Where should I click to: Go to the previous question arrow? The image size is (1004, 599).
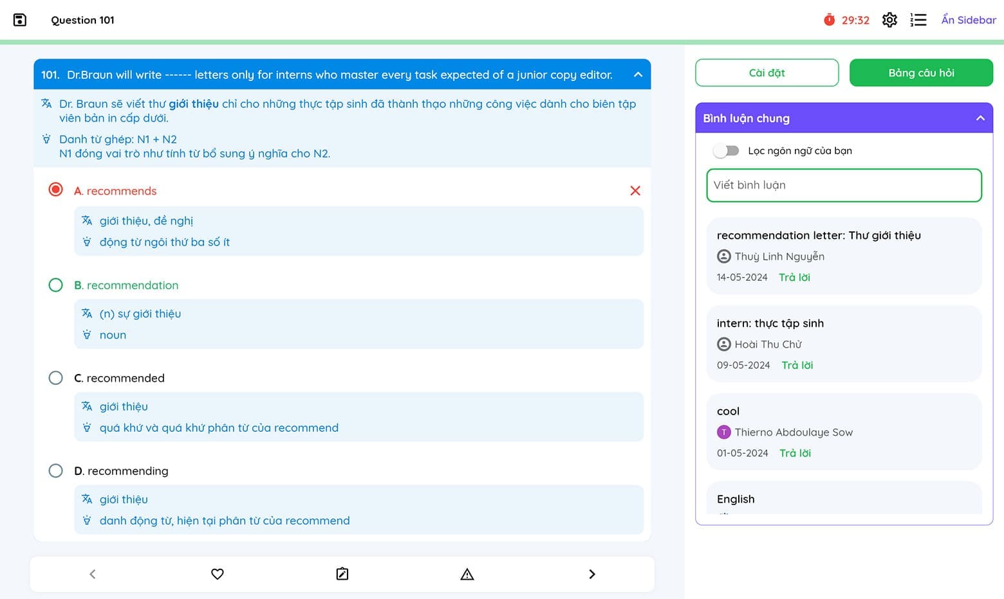[93, 574]
